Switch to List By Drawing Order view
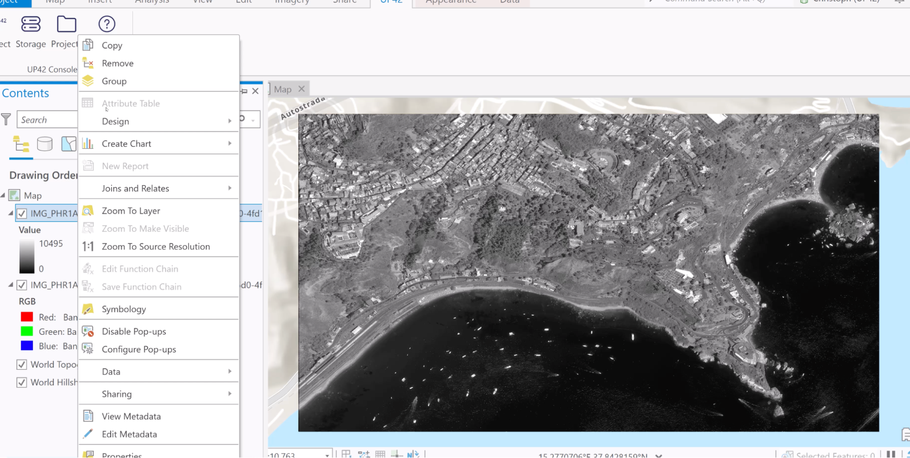This screenshot has width=910, height=458. click(21, 145)
